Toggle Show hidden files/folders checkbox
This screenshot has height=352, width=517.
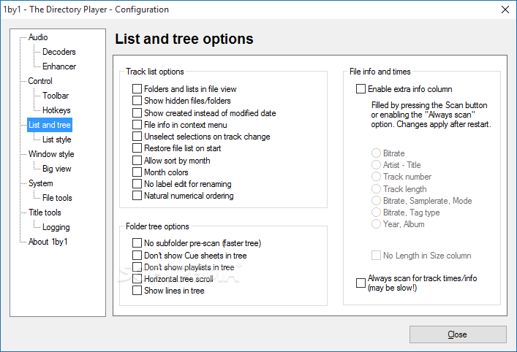pos(137,101)
